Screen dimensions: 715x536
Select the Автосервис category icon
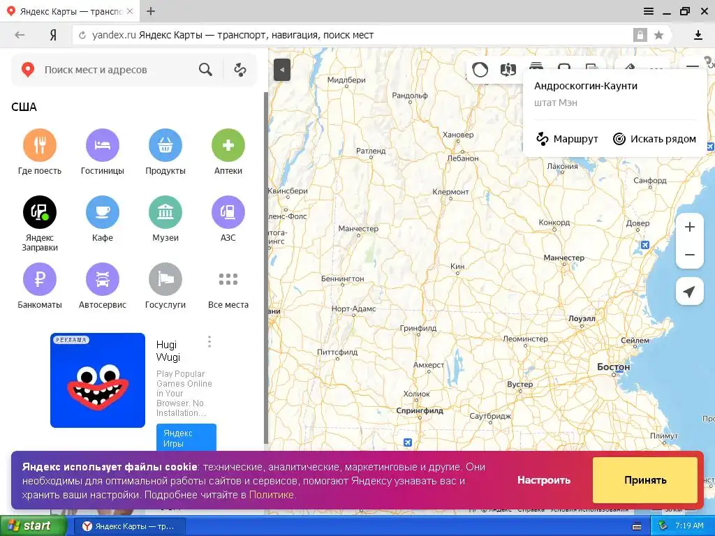tap(103, 279)
